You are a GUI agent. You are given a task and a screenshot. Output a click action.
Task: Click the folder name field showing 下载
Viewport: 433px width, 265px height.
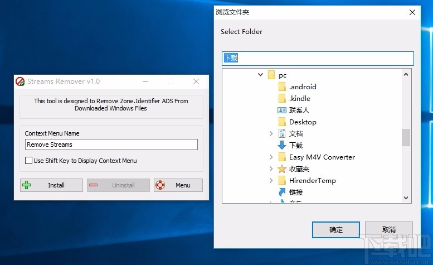[318, 59]
